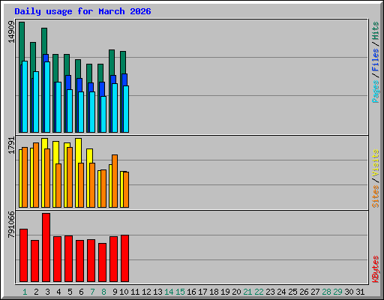Click the orange Sites legend label
The width and height of the screenshot is (384, 300).
(x=376, y=196)
